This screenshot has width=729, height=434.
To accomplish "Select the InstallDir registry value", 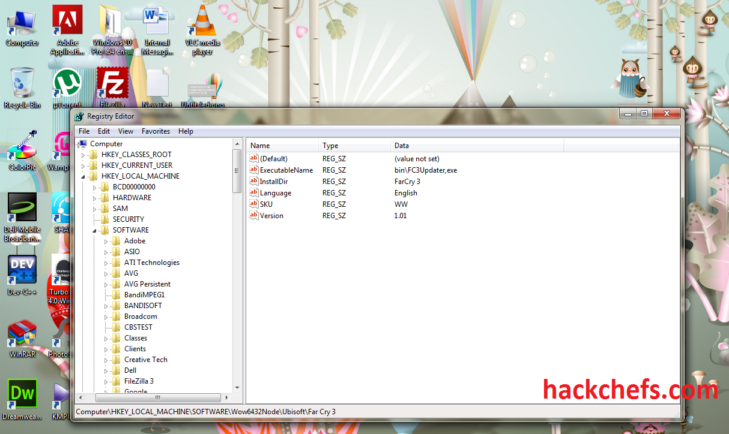I will (276, 181).
